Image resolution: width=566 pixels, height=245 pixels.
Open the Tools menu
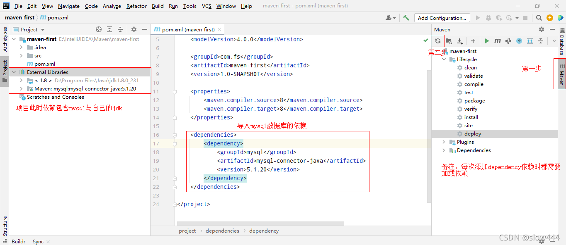pos(189,6)
